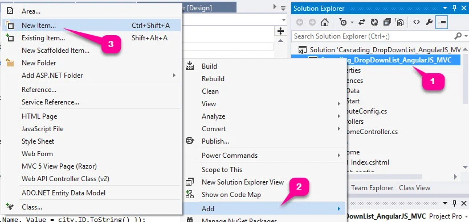Image resolution: width=469 pixels, height=222 pixels.
Task: Choose Area... from the Add submenu
Action: tap(91, 11)
